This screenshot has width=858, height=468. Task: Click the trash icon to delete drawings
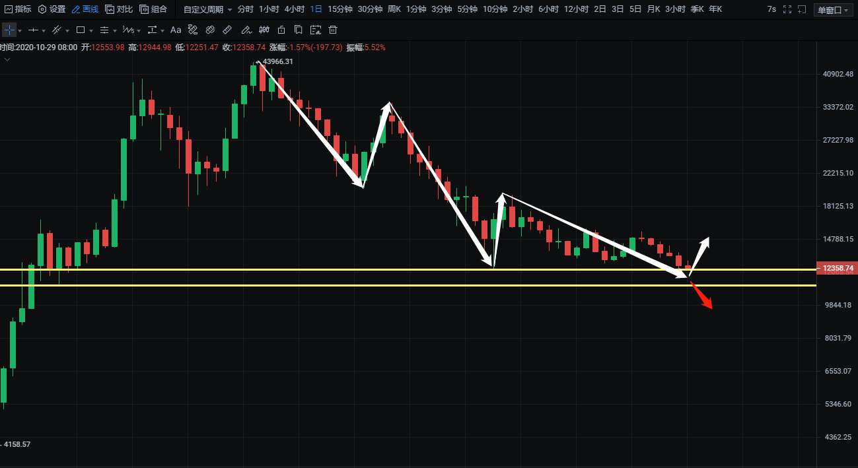click(333, 30)
